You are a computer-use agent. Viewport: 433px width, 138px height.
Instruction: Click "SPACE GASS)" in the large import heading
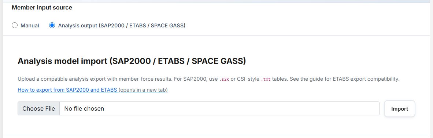click(219, 61)
